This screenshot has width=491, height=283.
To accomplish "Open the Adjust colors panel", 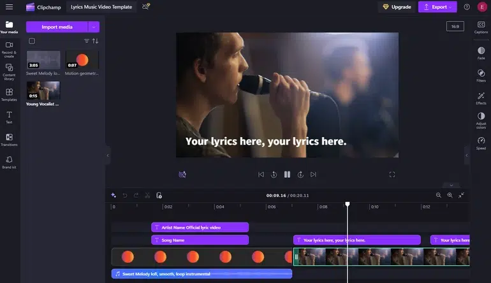I will (481, 120).
